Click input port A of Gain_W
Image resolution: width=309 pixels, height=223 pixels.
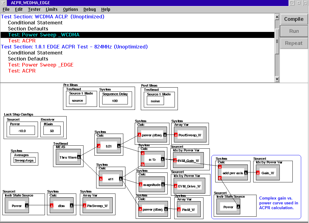[x=258, y=173]
